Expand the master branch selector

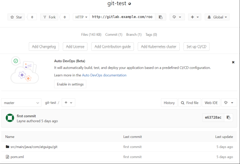[x=21, y=103]
